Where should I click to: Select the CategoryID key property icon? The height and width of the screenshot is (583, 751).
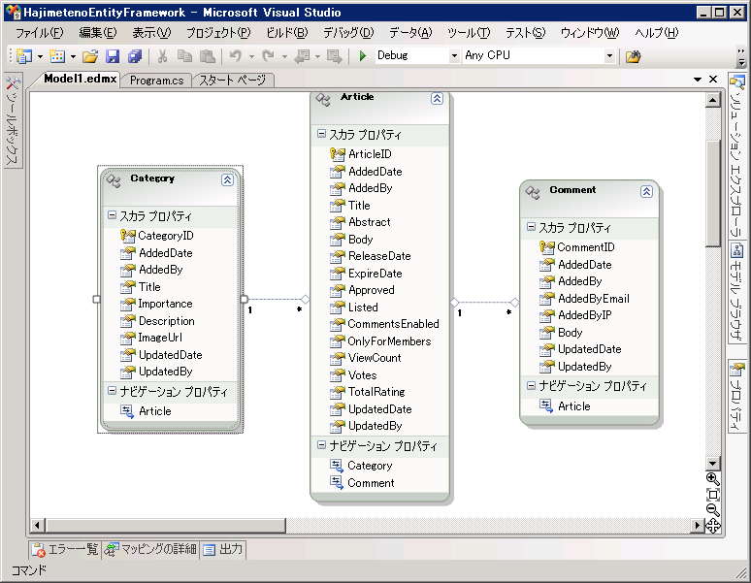click(127, 235)
